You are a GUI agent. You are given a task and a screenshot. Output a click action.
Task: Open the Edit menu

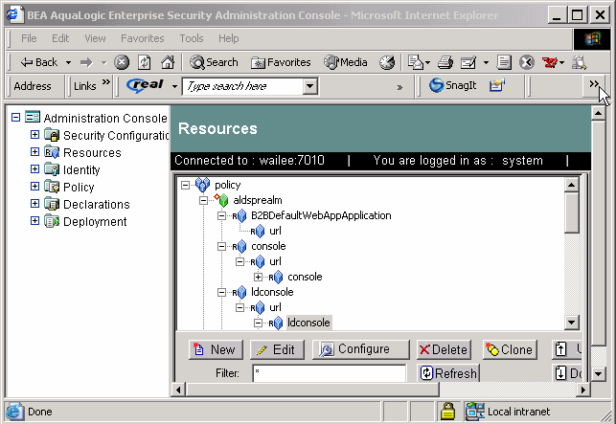coord(60,38)
